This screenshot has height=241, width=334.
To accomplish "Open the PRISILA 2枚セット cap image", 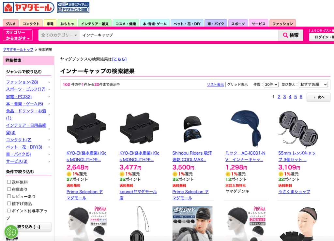I will pyautogui.click(x=245, y=223).
